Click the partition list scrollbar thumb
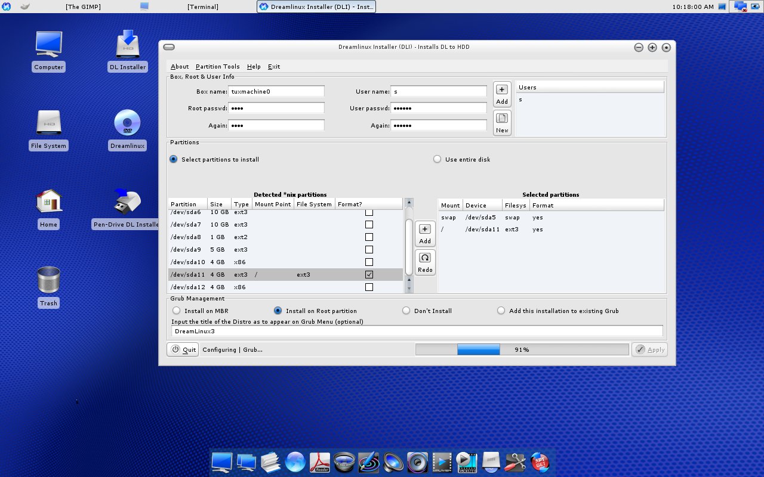This screenshot has width=764, height=477. pyautogui.click(x=409, y=247)
